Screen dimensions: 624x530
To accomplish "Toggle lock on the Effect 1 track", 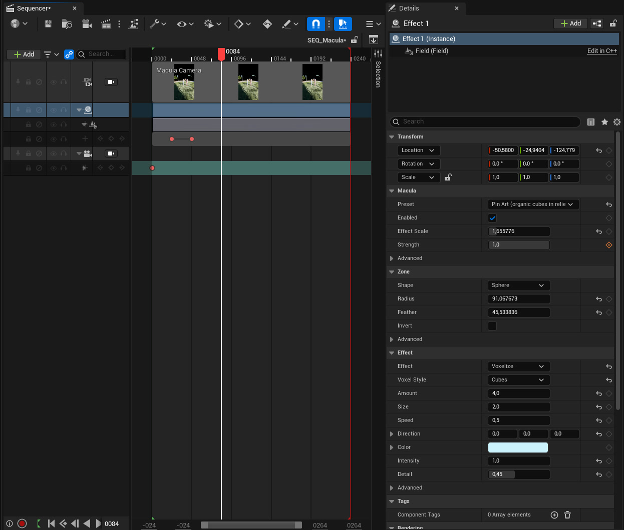I will [x=29, y=110].
